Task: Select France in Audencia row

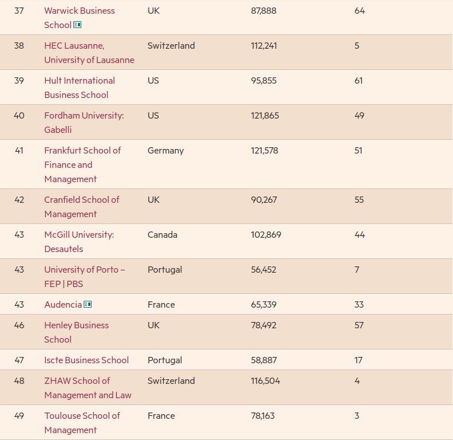Action: pos(161,305)
